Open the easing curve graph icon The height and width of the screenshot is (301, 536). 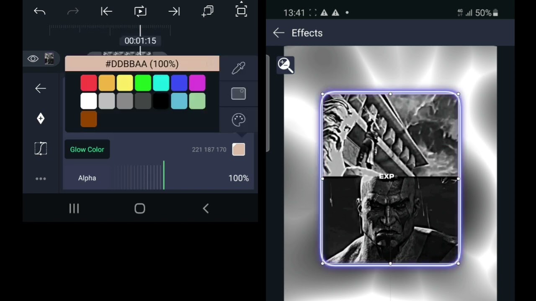41,148
